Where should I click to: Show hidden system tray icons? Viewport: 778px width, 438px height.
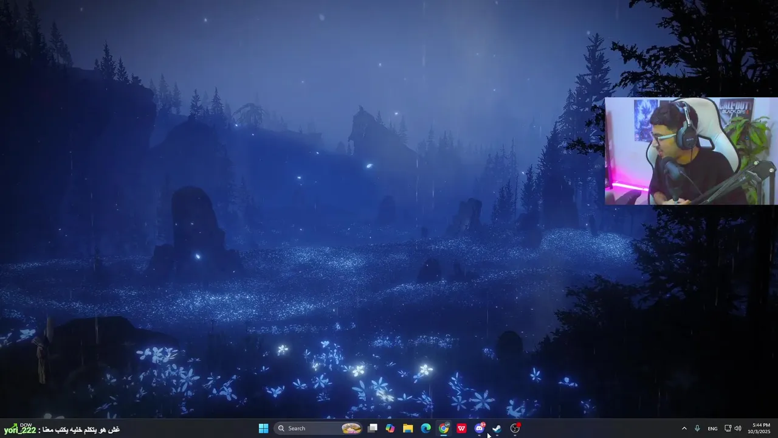click(684, 428)
